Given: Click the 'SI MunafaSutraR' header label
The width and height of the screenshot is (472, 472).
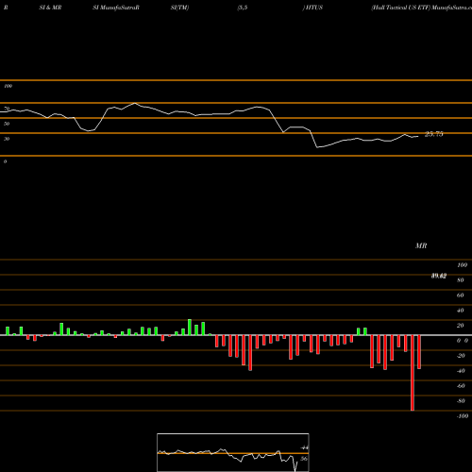Looking at the screenshot, I should click(116, 8).
